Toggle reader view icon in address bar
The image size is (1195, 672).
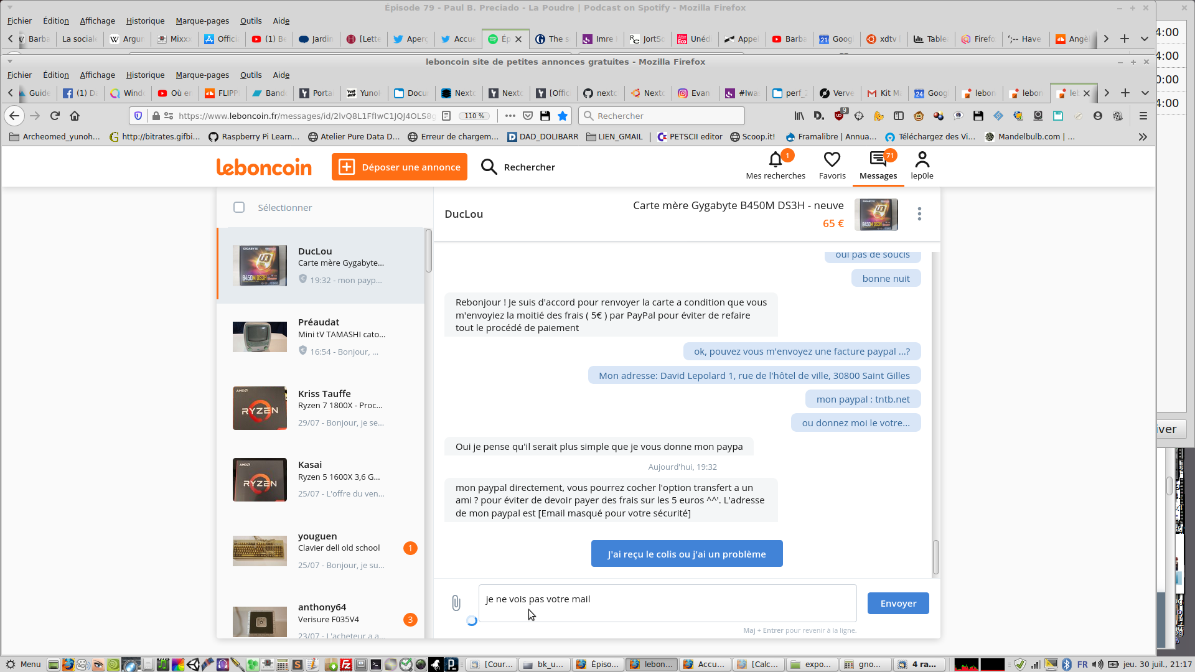point(446,116)
